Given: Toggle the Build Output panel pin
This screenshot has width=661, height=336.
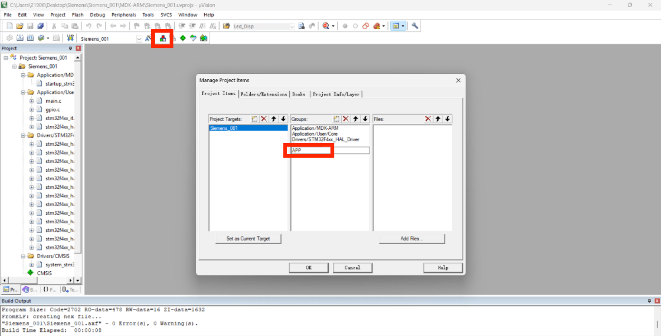Looking at the screenshot, I should tap(649, 301).
